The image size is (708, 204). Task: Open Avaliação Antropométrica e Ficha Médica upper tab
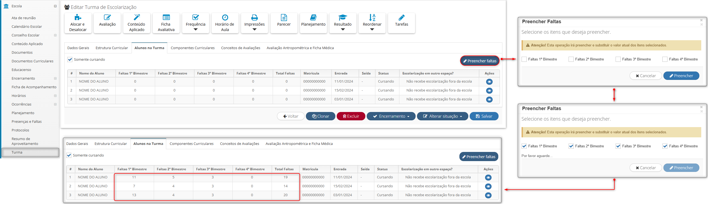[x=300, y=48]
